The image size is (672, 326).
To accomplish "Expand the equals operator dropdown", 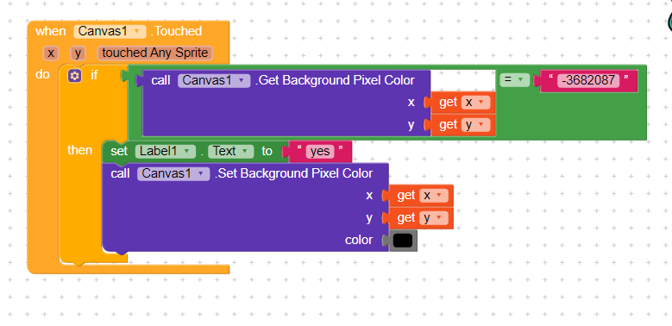I will [x=515, y=79].
